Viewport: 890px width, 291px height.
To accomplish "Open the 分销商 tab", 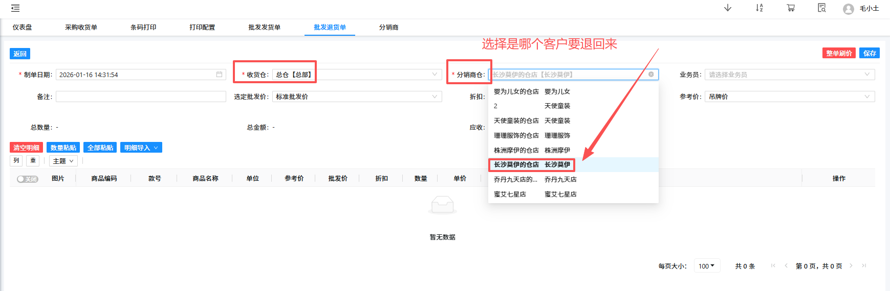I will pos(388,28).
